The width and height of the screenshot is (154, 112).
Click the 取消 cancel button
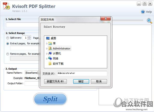coord(99,81)
